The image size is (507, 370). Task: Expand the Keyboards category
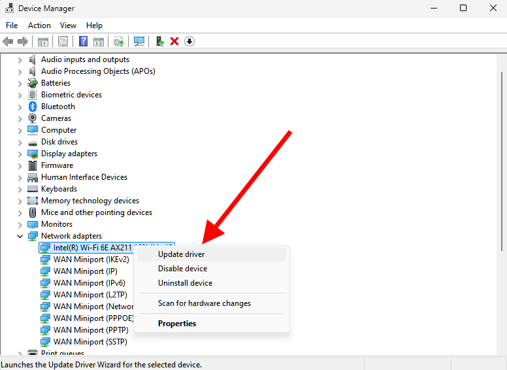(x=20, y=189)
